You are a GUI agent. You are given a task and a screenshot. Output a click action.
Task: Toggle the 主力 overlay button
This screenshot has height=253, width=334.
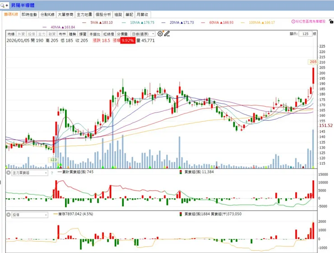click(x=42, y=34)
